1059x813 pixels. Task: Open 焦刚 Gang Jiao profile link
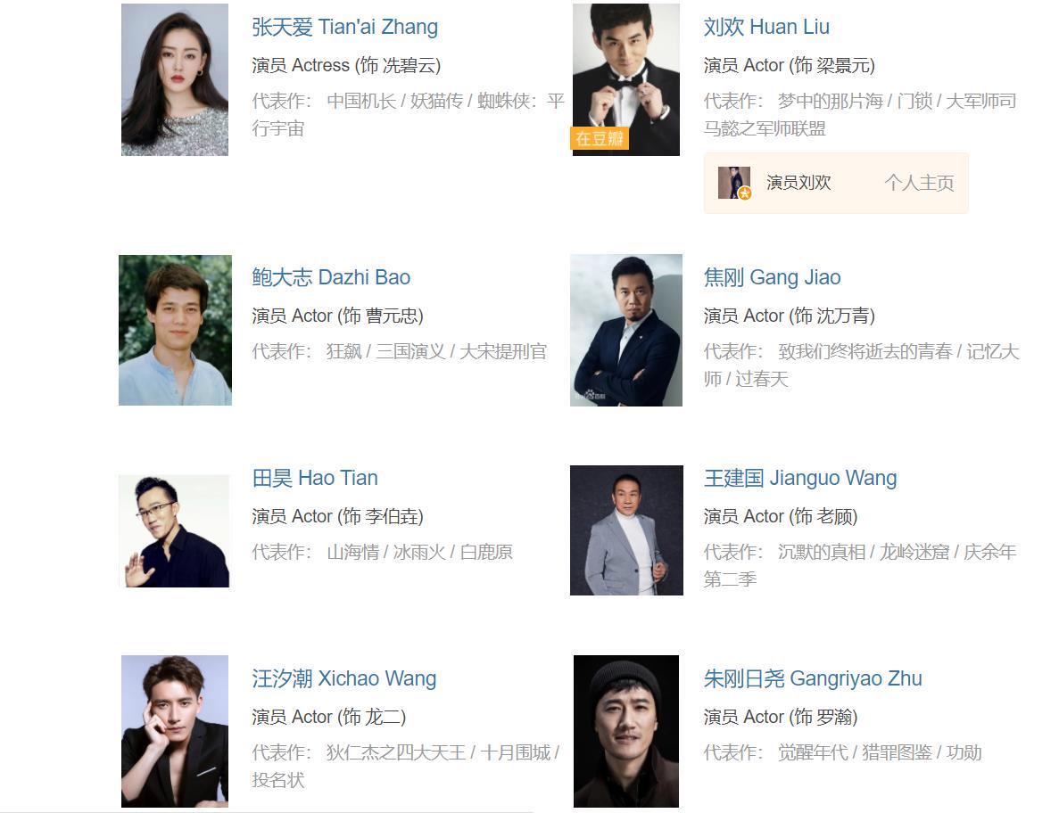(772, 277)
